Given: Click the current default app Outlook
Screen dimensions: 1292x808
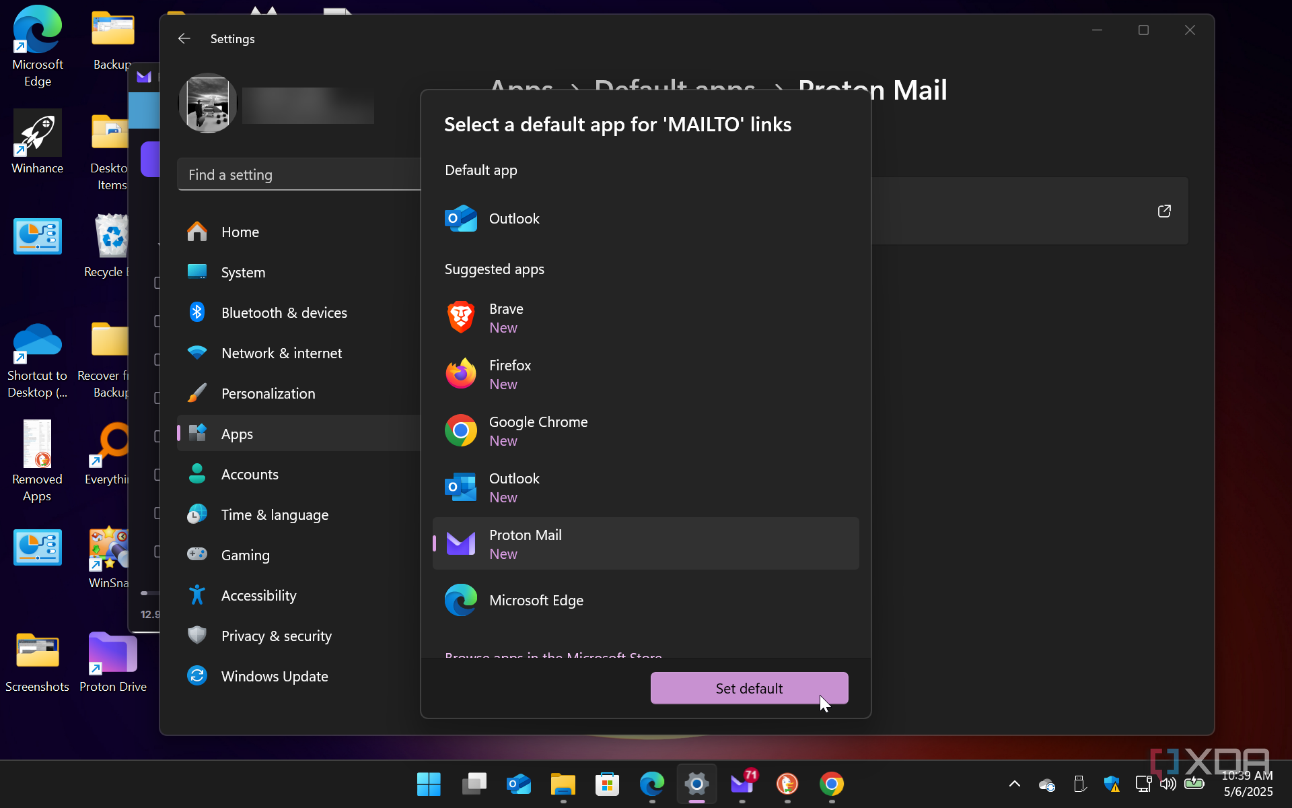Looking at the screenshot, I should pyautogui.click(x=645, y=218).
